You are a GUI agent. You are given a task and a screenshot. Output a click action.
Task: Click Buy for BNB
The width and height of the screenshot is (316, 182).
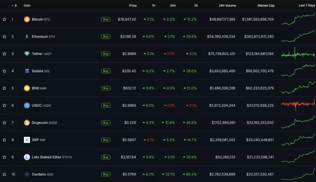click(106, 88)
